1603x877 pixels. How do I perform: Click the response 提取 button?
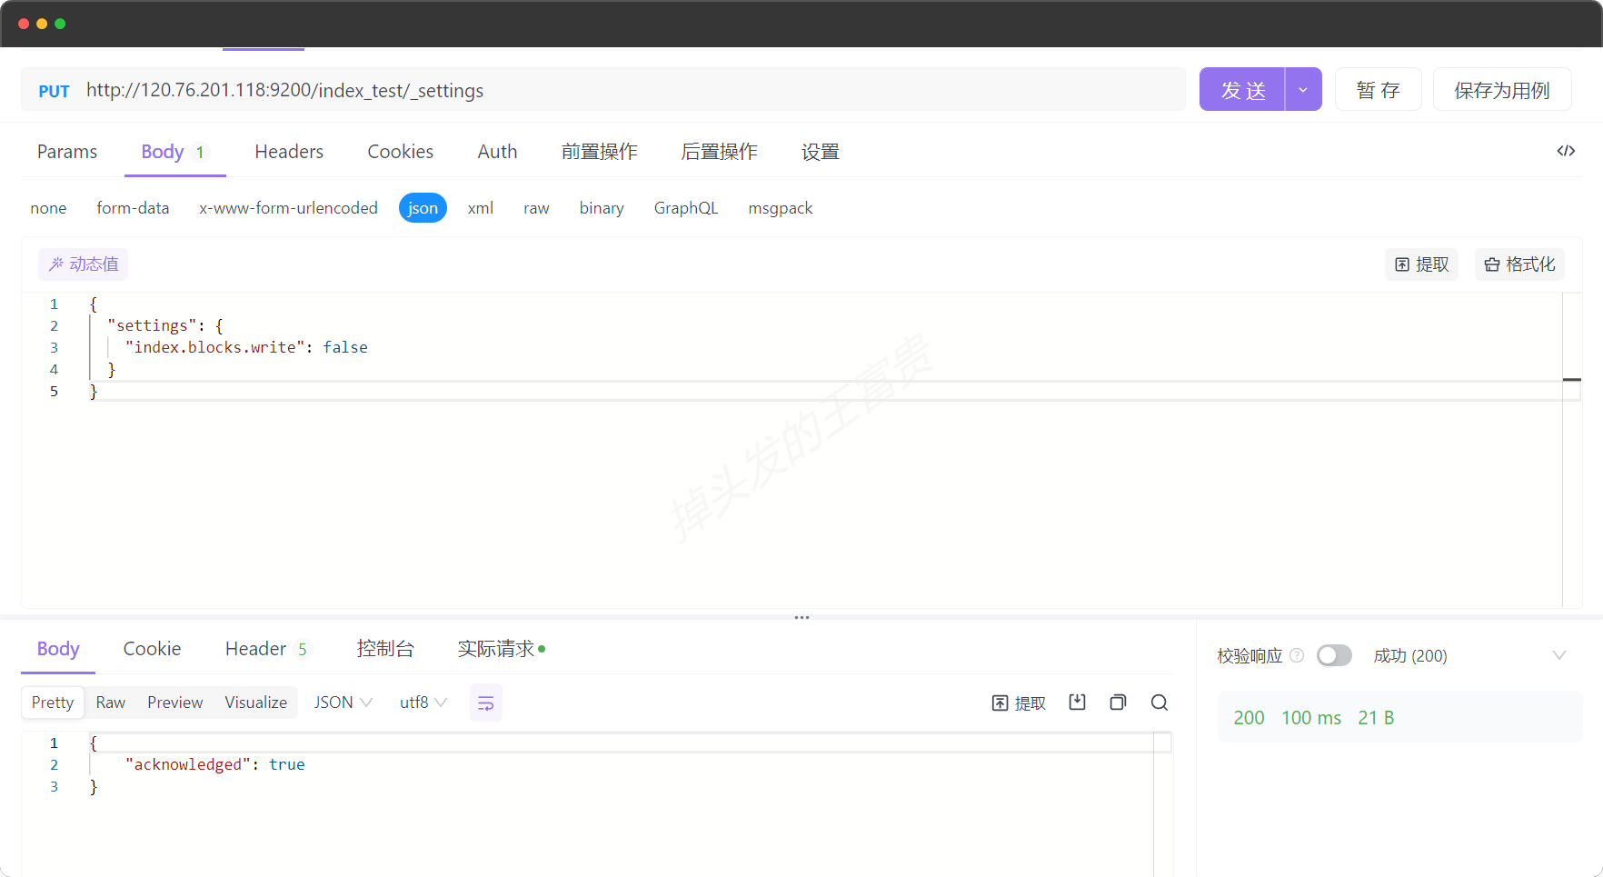[1018, 703]
